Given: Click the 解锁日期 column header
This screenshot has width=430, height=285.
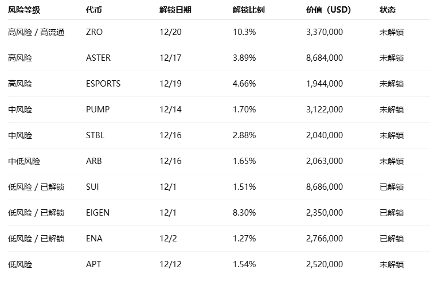Looking at the screenshot, I should [175, 10].
